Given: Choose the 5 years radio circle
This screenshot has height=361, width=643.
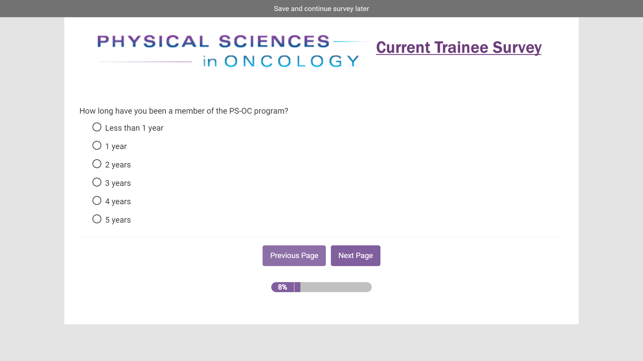Looking at the screenshot, I should click(97, 219).
